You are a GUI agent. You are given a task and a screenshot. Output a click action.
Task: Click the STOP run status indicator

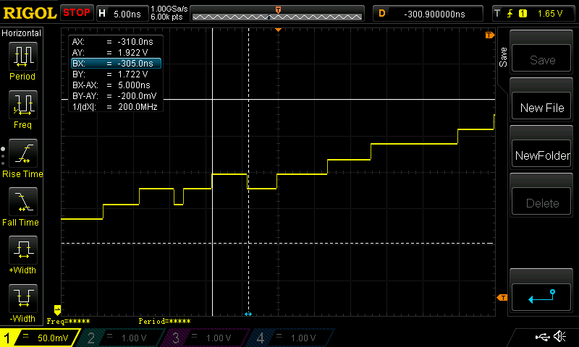pyautogui.click(x=77, y=13)
